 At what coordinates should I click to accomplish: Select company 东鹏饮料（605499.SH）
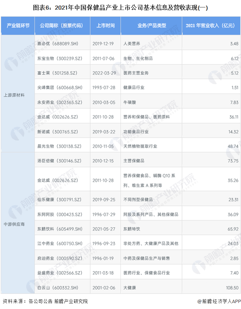tap(60, 229)
